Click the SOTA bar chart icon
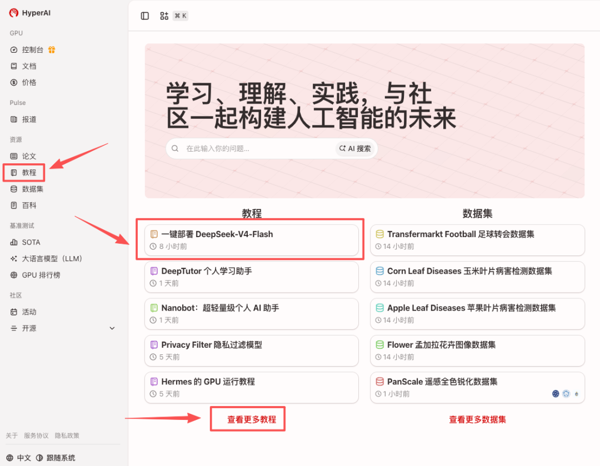This screenshot has height=466, width=600. tap(14, 242)
